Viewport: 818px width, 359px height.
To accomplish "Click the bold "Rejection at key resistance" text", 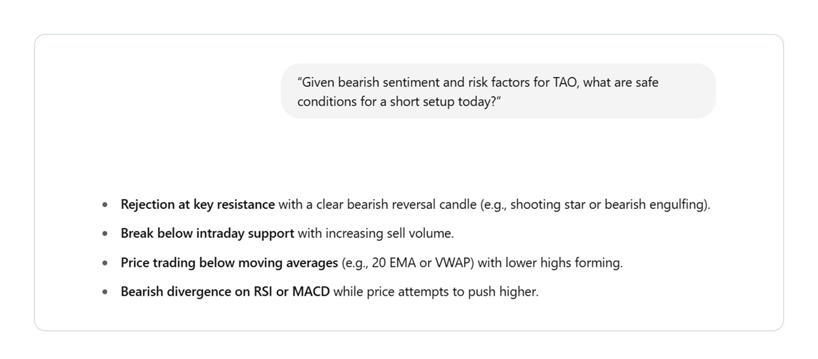I will [x=197, y=204].
